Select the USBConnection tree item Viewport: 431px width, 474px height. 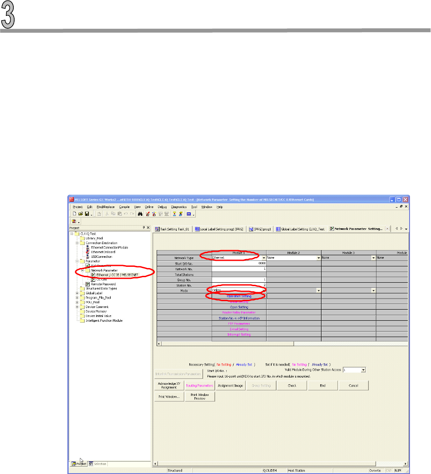[102, 257]
